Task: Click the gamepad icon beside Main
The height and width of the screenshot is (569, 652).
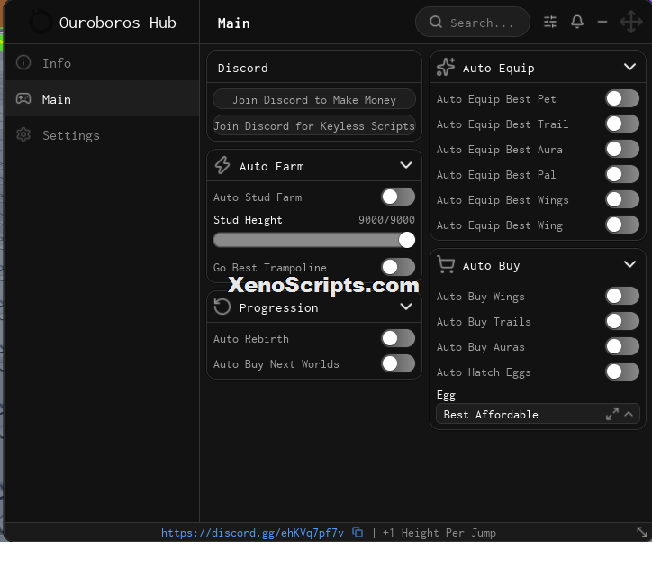Action: (23, 98)
